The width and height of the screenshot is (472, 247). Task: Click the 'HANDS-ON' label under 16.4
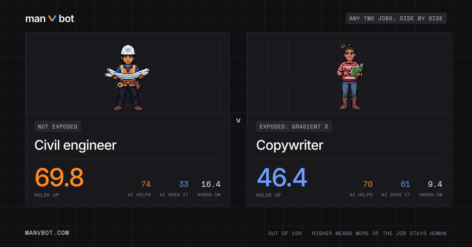tap(209, 195)
